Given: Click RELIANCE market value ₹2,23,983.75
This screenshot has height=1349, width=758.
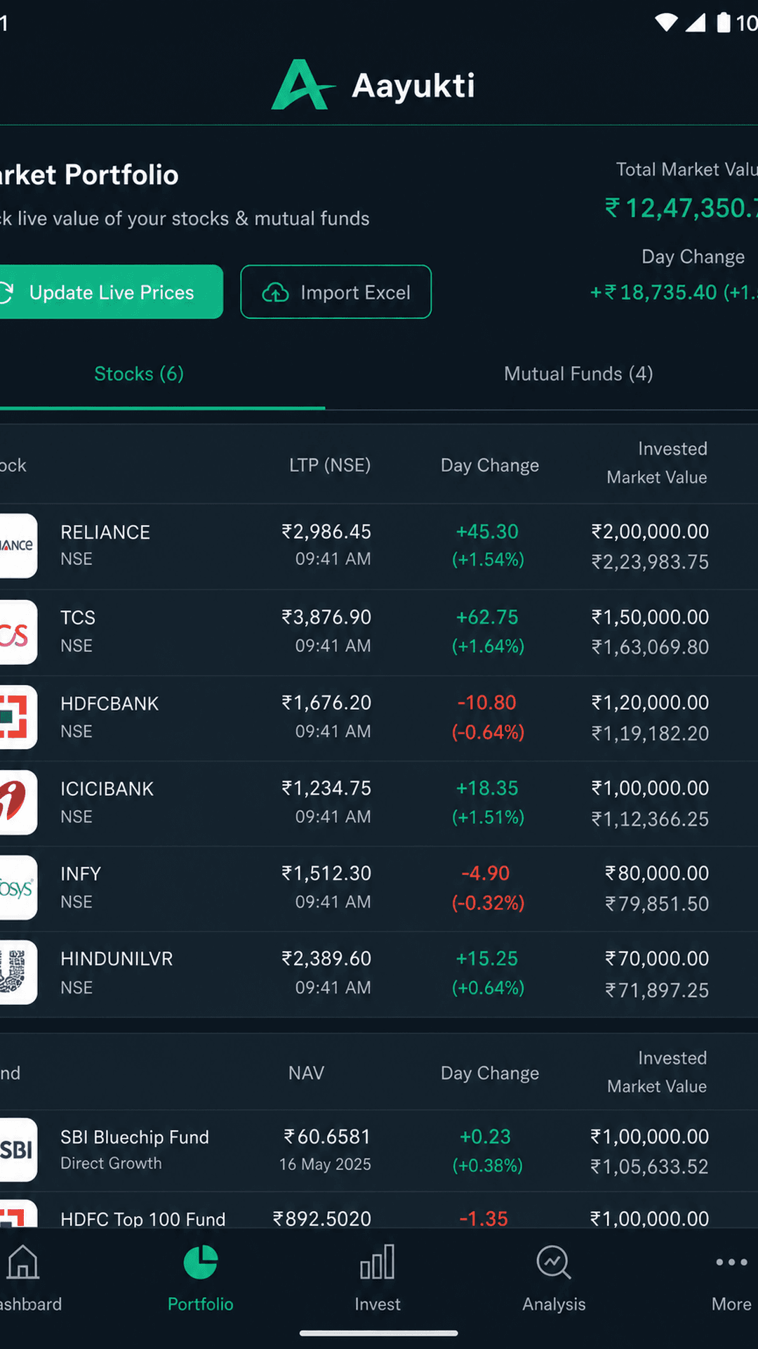Looking at the screenshot, I should point(650,562).
